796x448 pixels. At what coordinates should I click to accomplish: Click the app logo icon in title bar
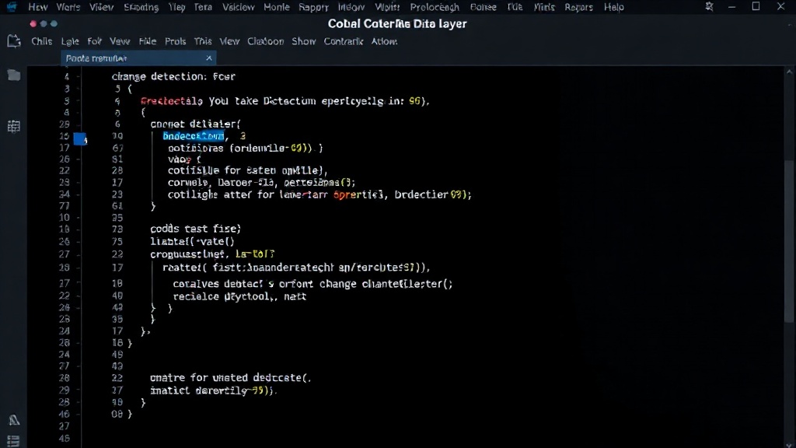pyautogui.click(x=11, y=6)
